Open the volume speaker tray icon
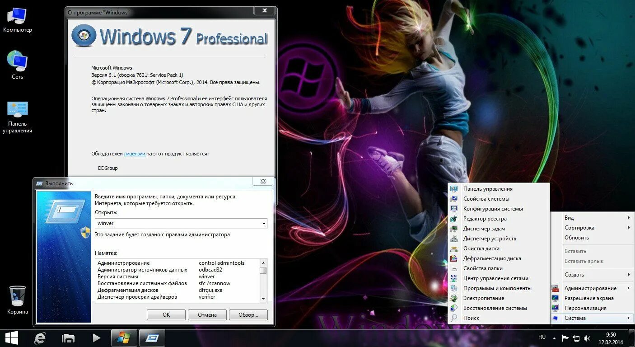 tap(587, 338)
